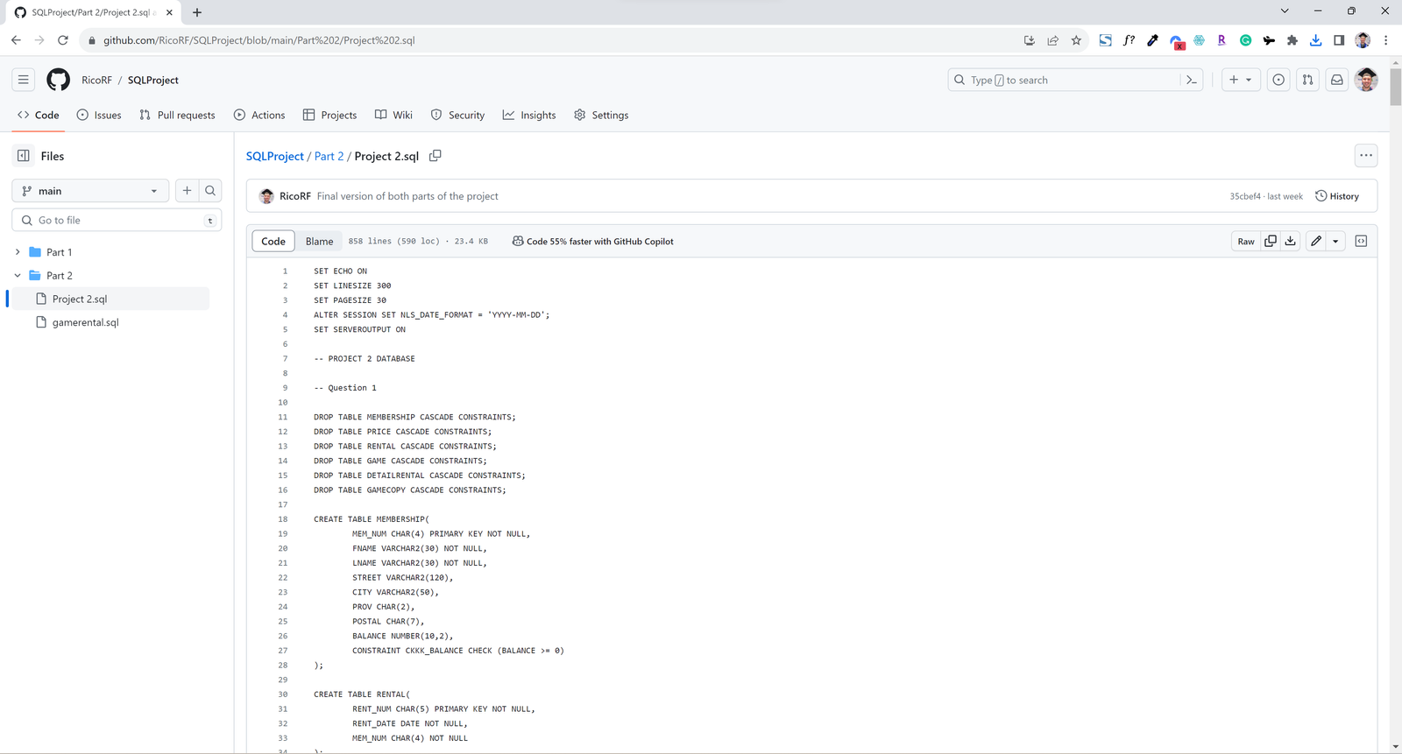Image resolution: width=1402 pixels, height=754 pixels.
Task: Copy the file path to clipboard
Action: point(435,156)
